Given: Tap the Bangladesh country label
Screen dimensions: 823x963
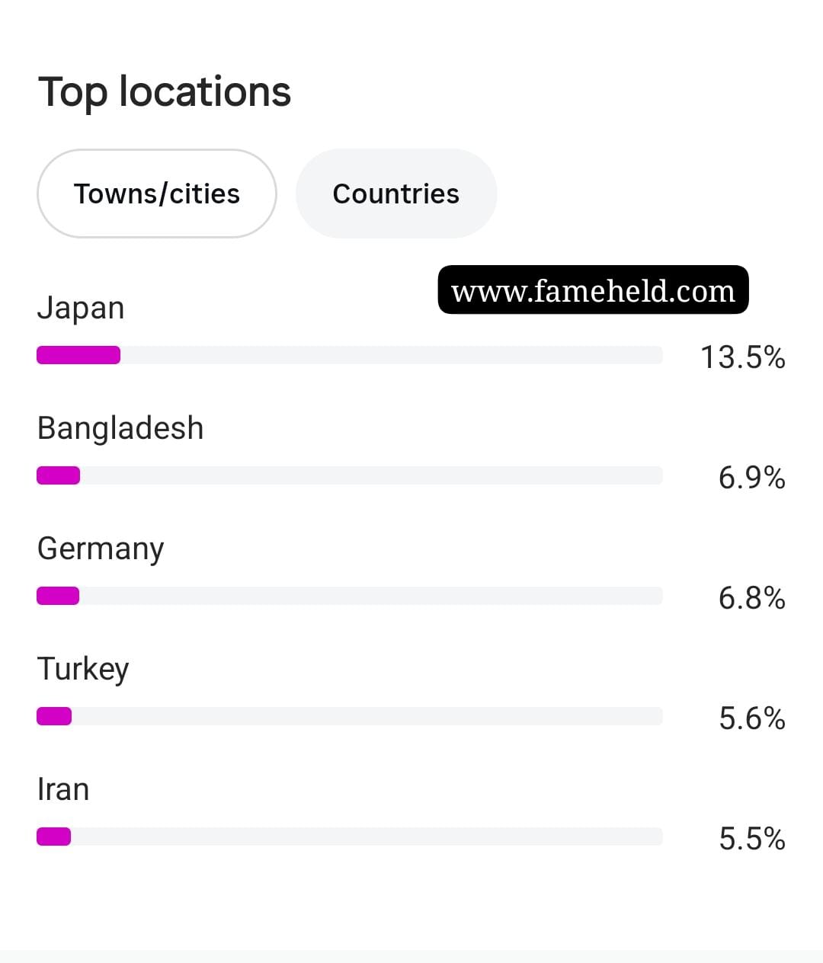Looking at the screenshot, I should pyautogui.click(x=120, y=428).
